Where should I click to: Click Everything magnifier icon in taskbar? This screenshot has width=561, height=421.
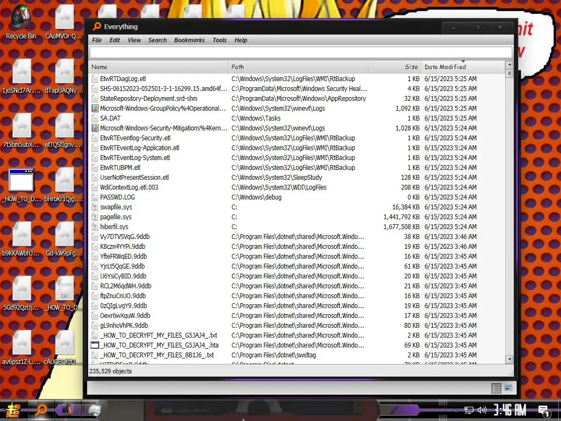pos(41,409)
